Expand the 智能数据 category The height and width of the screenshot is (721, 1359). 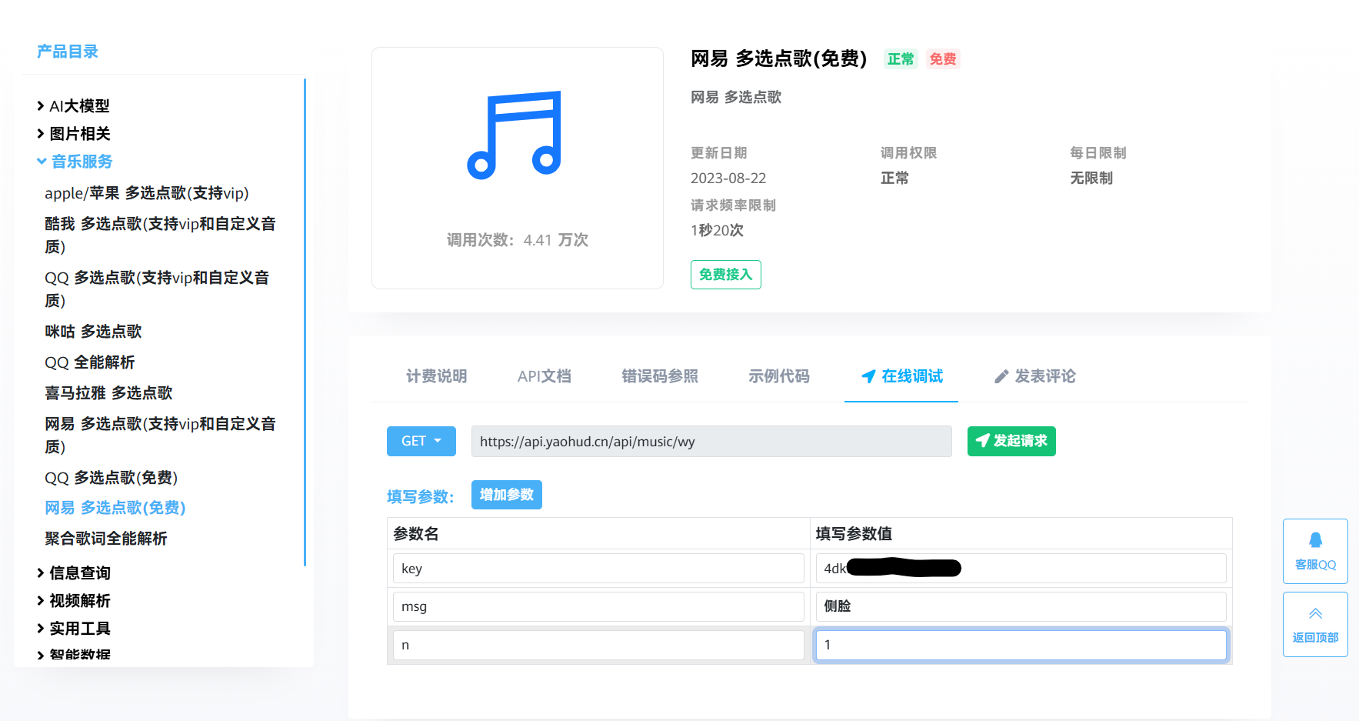click(74, 655)
